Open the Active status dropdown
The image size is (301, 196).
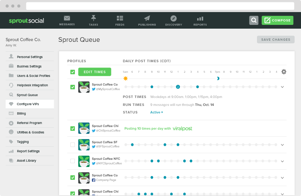(x=157, y=112)
